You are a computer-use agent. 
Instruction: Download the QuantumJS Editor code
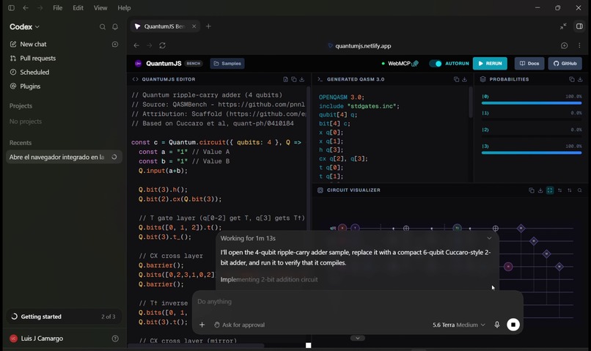click(302, 79)
